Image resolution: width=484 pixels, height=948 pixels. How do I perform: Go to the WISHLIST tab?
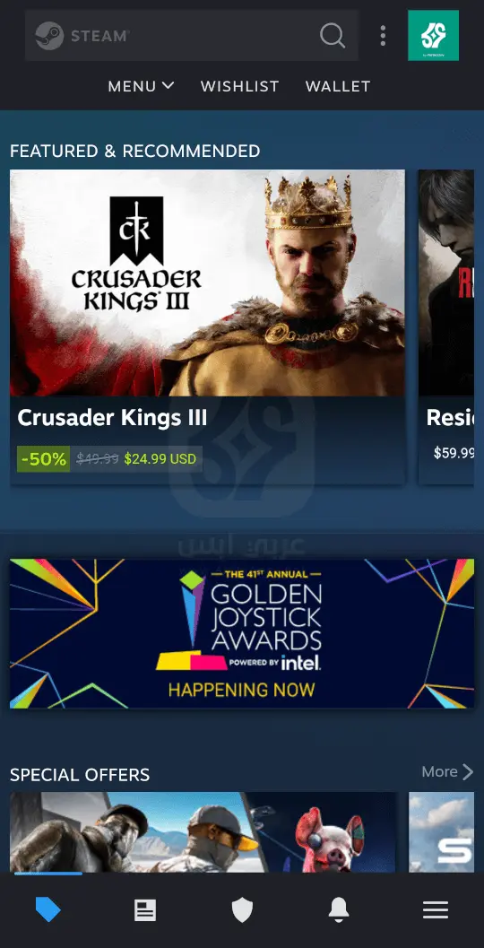[x=240, y=86]
